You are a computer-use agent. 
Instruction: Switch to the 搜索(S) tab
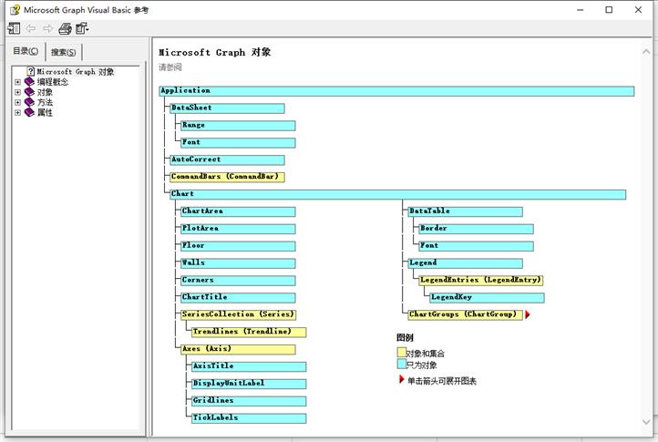coord(64,52)
